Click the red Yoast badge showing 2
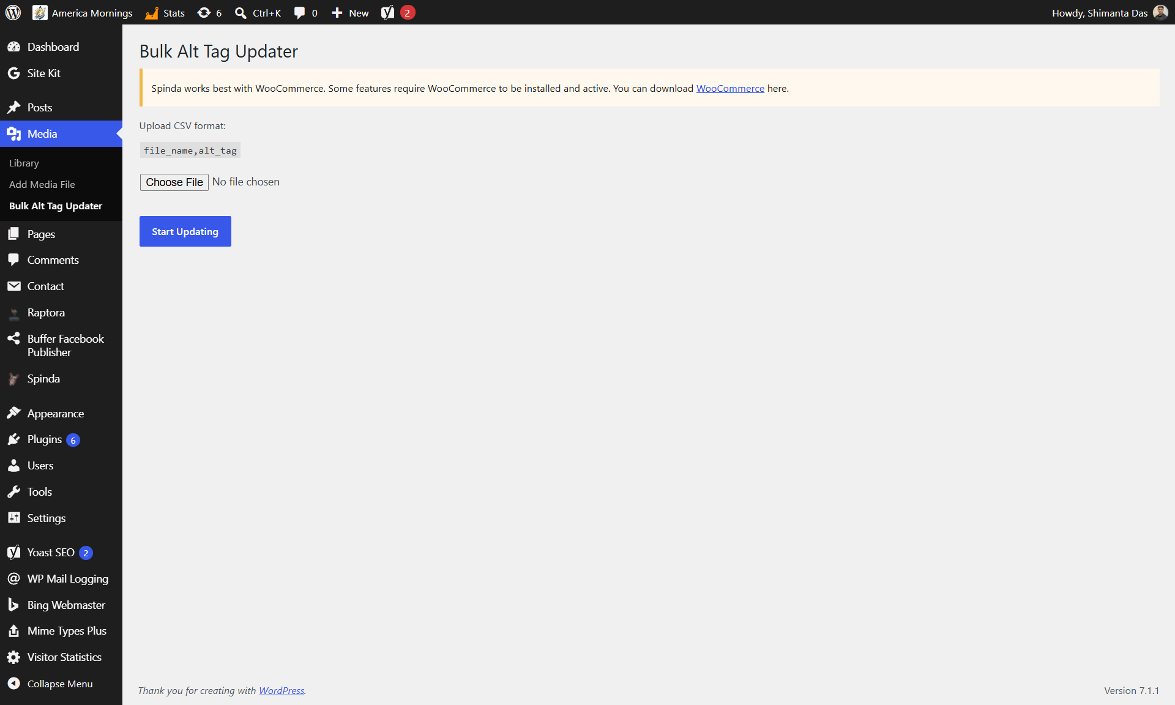The width and height of the screenshot is (1175, 705). click(x=408, y=12)
